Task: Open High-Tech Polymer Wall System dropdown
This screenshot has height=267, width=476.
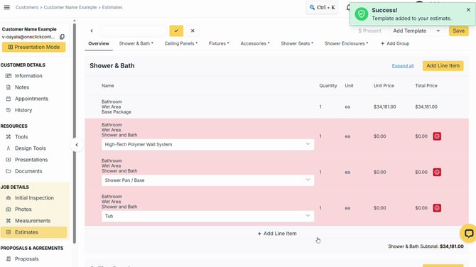Action: click(207, 144)
